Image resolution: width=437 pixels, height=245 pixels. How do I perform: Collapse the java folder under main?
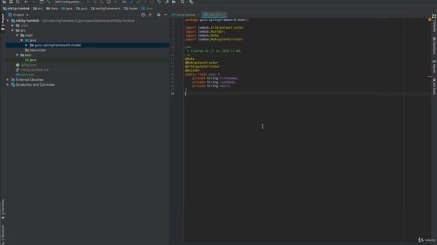pos(22,40)
